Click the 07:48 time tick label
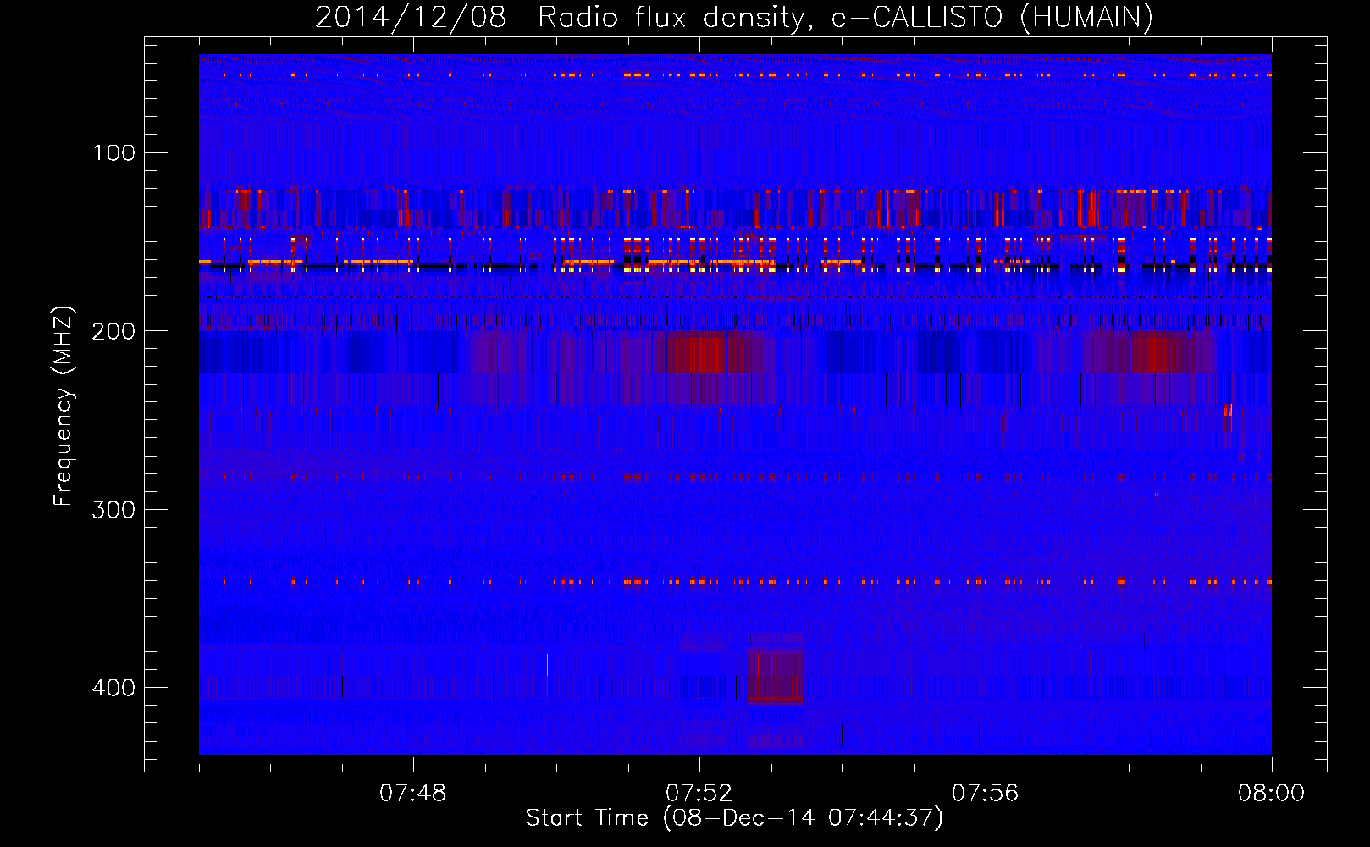1370x847 pixels. pos(412,794)
